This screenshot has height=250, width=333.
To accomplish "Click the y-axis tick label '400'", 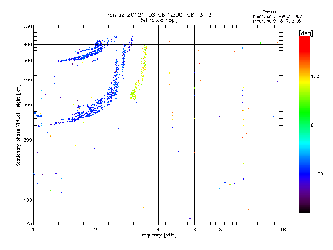I will 27,80.
